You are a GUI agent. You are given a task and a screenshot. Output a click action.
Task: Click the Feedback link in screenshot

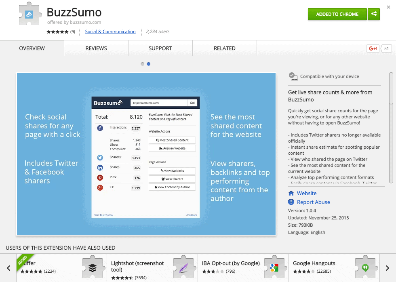(192, 215)
